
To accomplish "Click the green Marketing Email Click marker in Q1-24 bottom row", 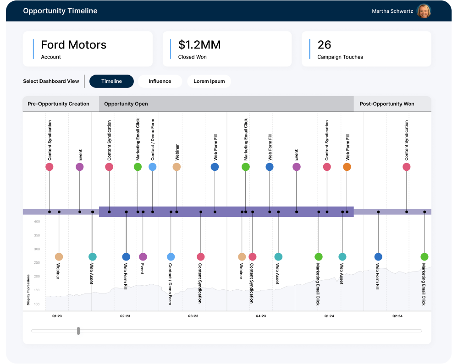I will [x=318, y=257].
